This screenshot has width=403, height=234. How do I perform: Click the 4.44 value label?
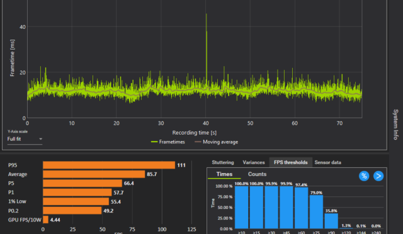55,220
